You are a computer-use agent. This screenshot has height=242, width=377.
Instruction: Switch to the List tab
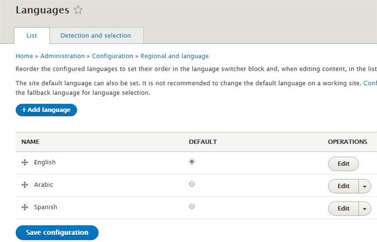(32, 36)
